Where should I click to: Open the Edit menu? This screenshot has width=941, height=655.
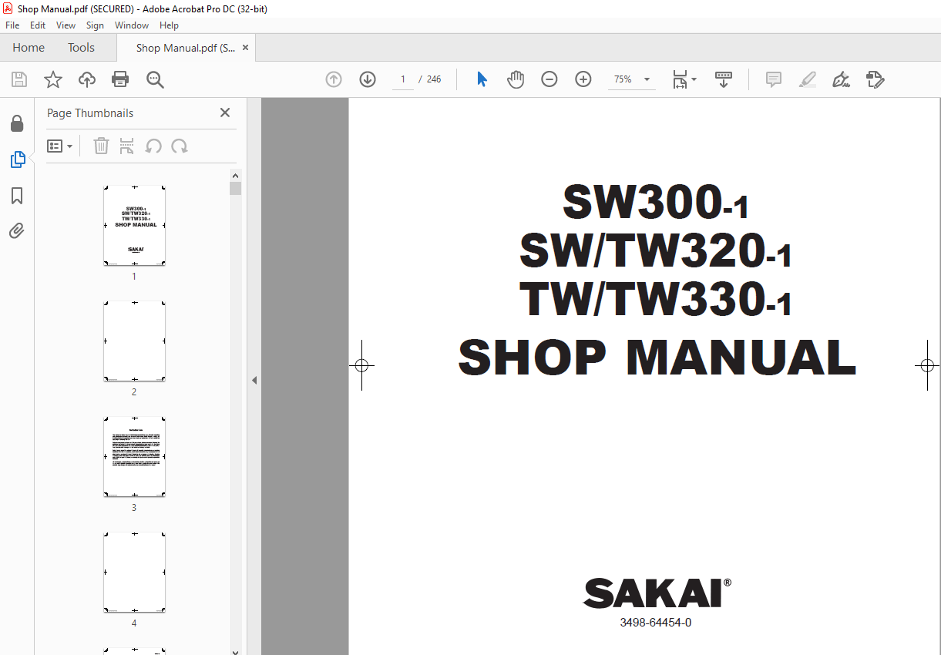point(38,25)
